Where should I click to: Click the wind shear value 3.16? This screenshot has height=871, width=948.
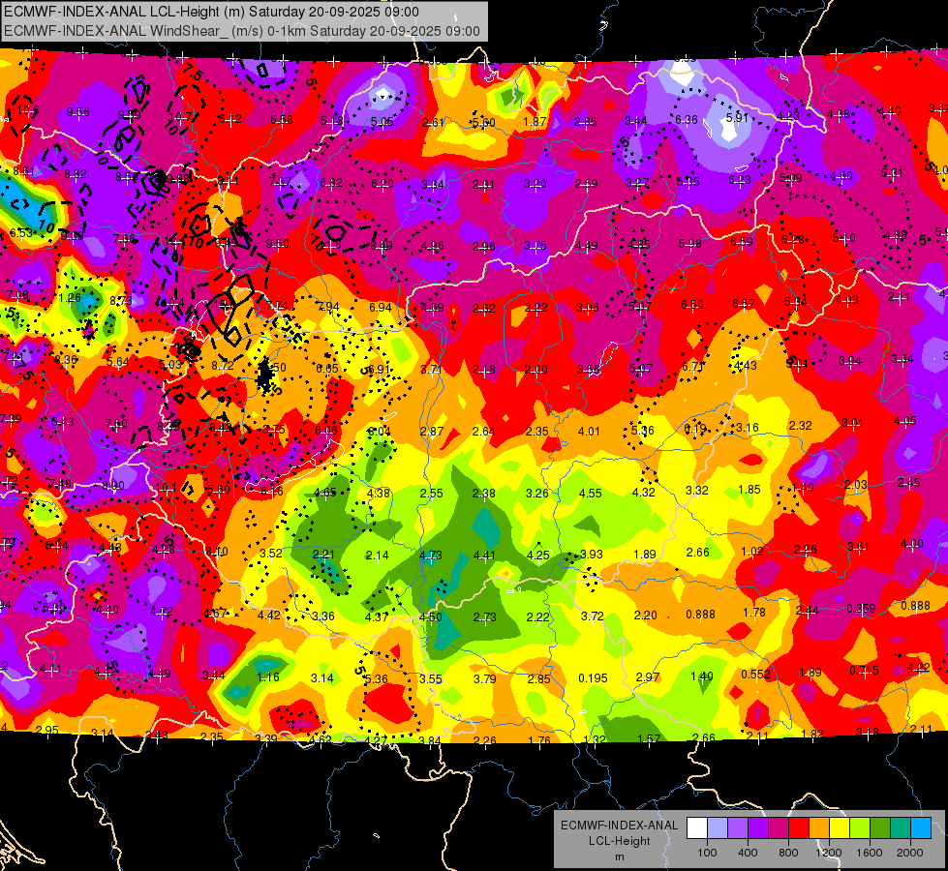point(748,428)
